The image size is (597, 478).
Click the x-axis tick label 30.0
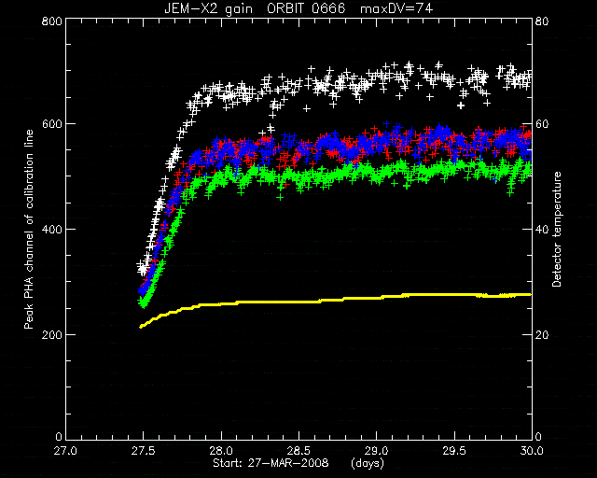(532, 451)
